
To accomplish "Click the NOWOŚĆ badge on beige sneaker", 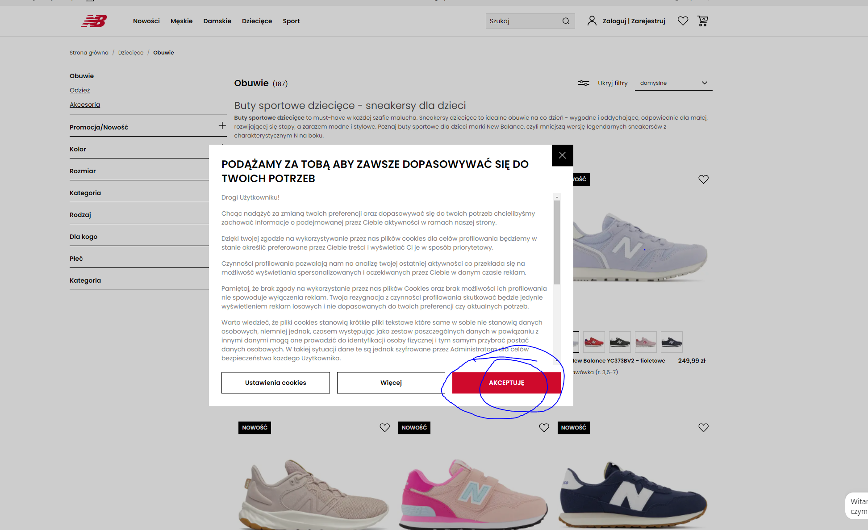I will click(255, 428).
